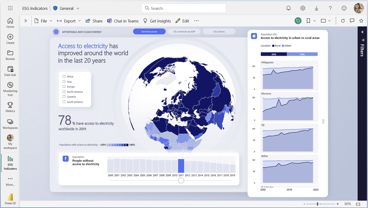Viewport: 368px width, 208px height.
Task: Click Chat in Teams
Action: coord(123,21)
